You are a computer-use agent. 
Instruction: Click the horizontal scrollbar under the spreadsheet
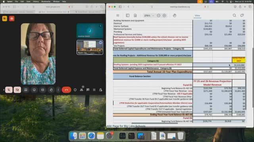click(155, 123)
